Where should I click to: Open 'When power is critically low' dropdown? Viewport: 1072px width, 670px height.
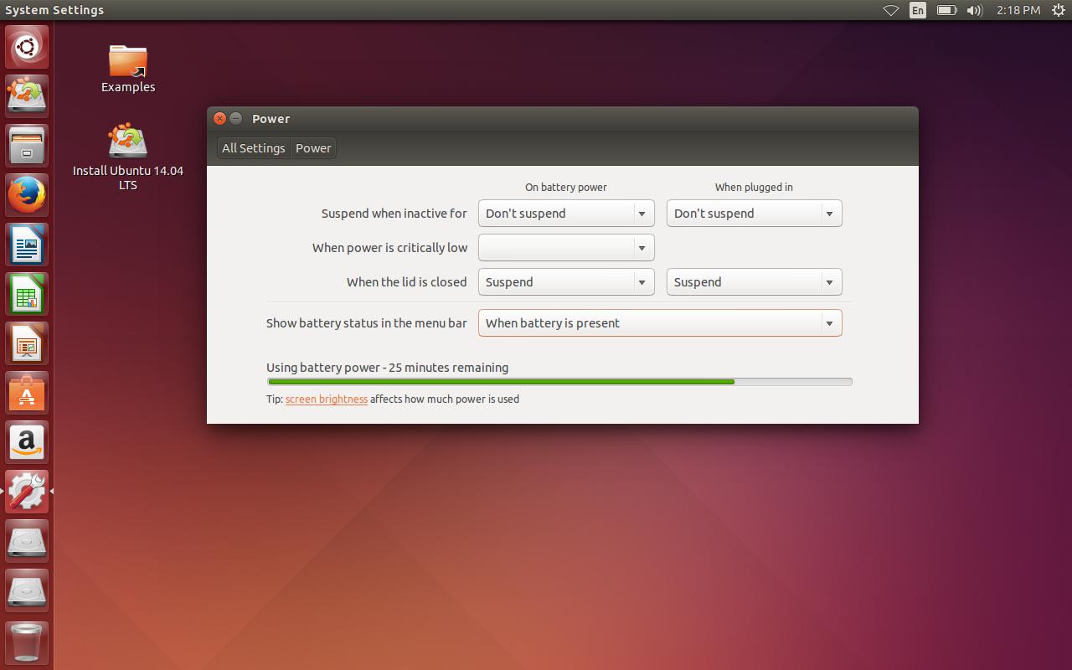(566, 248)
